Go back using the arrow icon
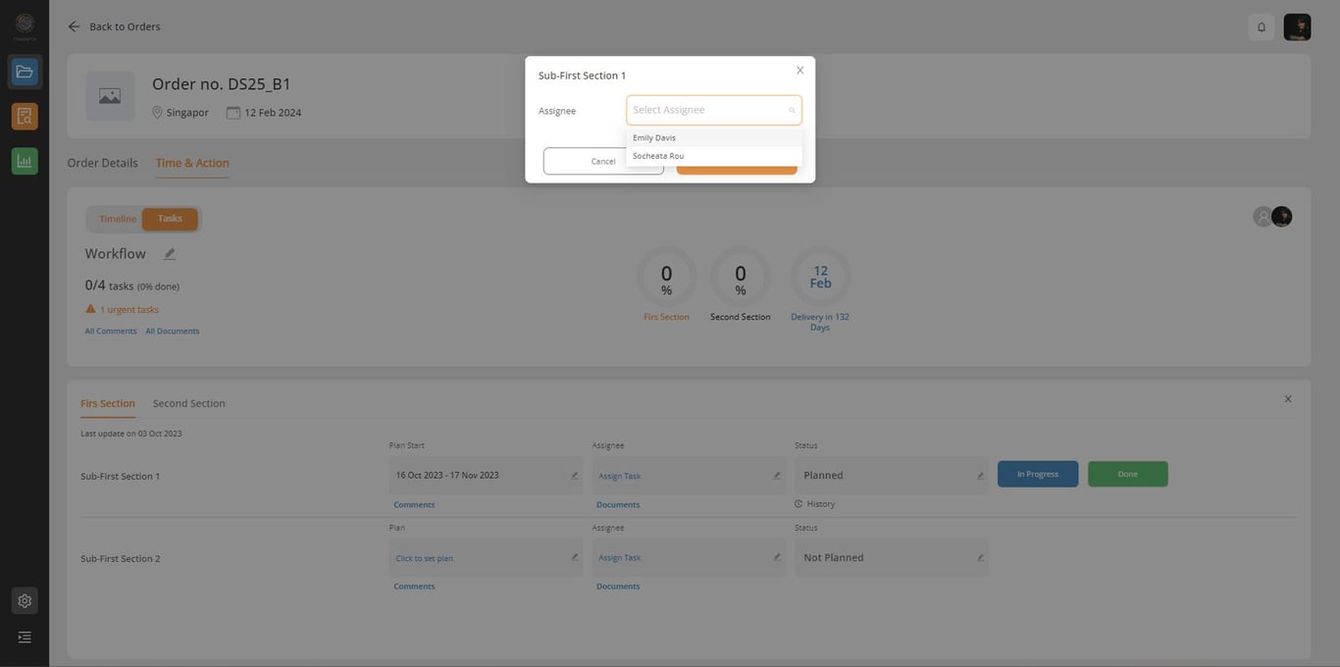The height and width of the screenshot is (667, 1340). [x=74, y=26]
